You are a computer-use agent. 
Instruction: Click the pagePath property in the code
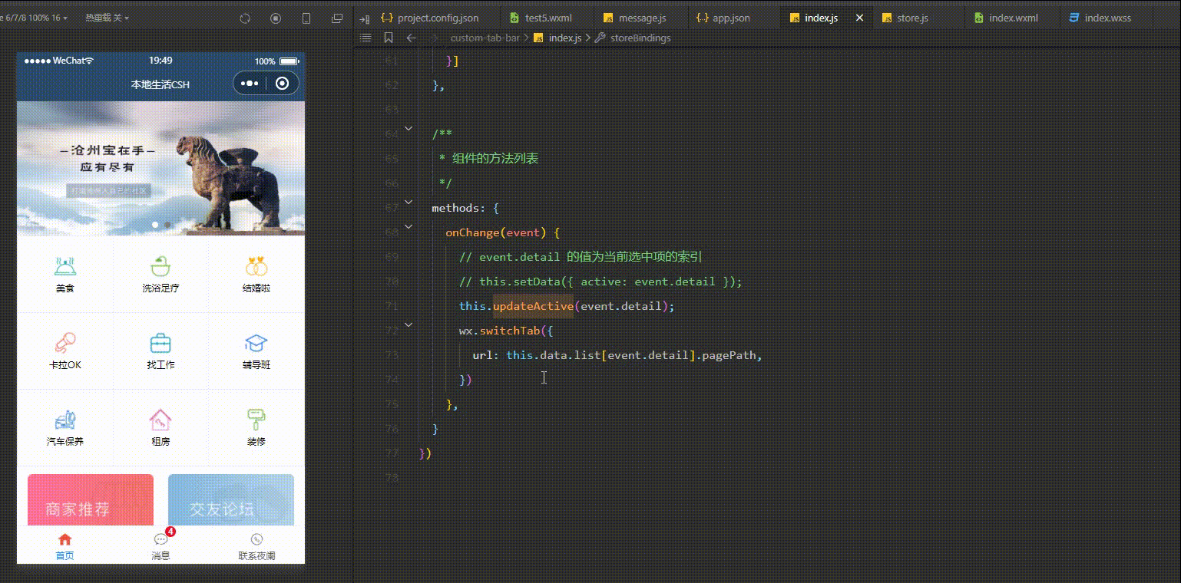click(728, 355)
